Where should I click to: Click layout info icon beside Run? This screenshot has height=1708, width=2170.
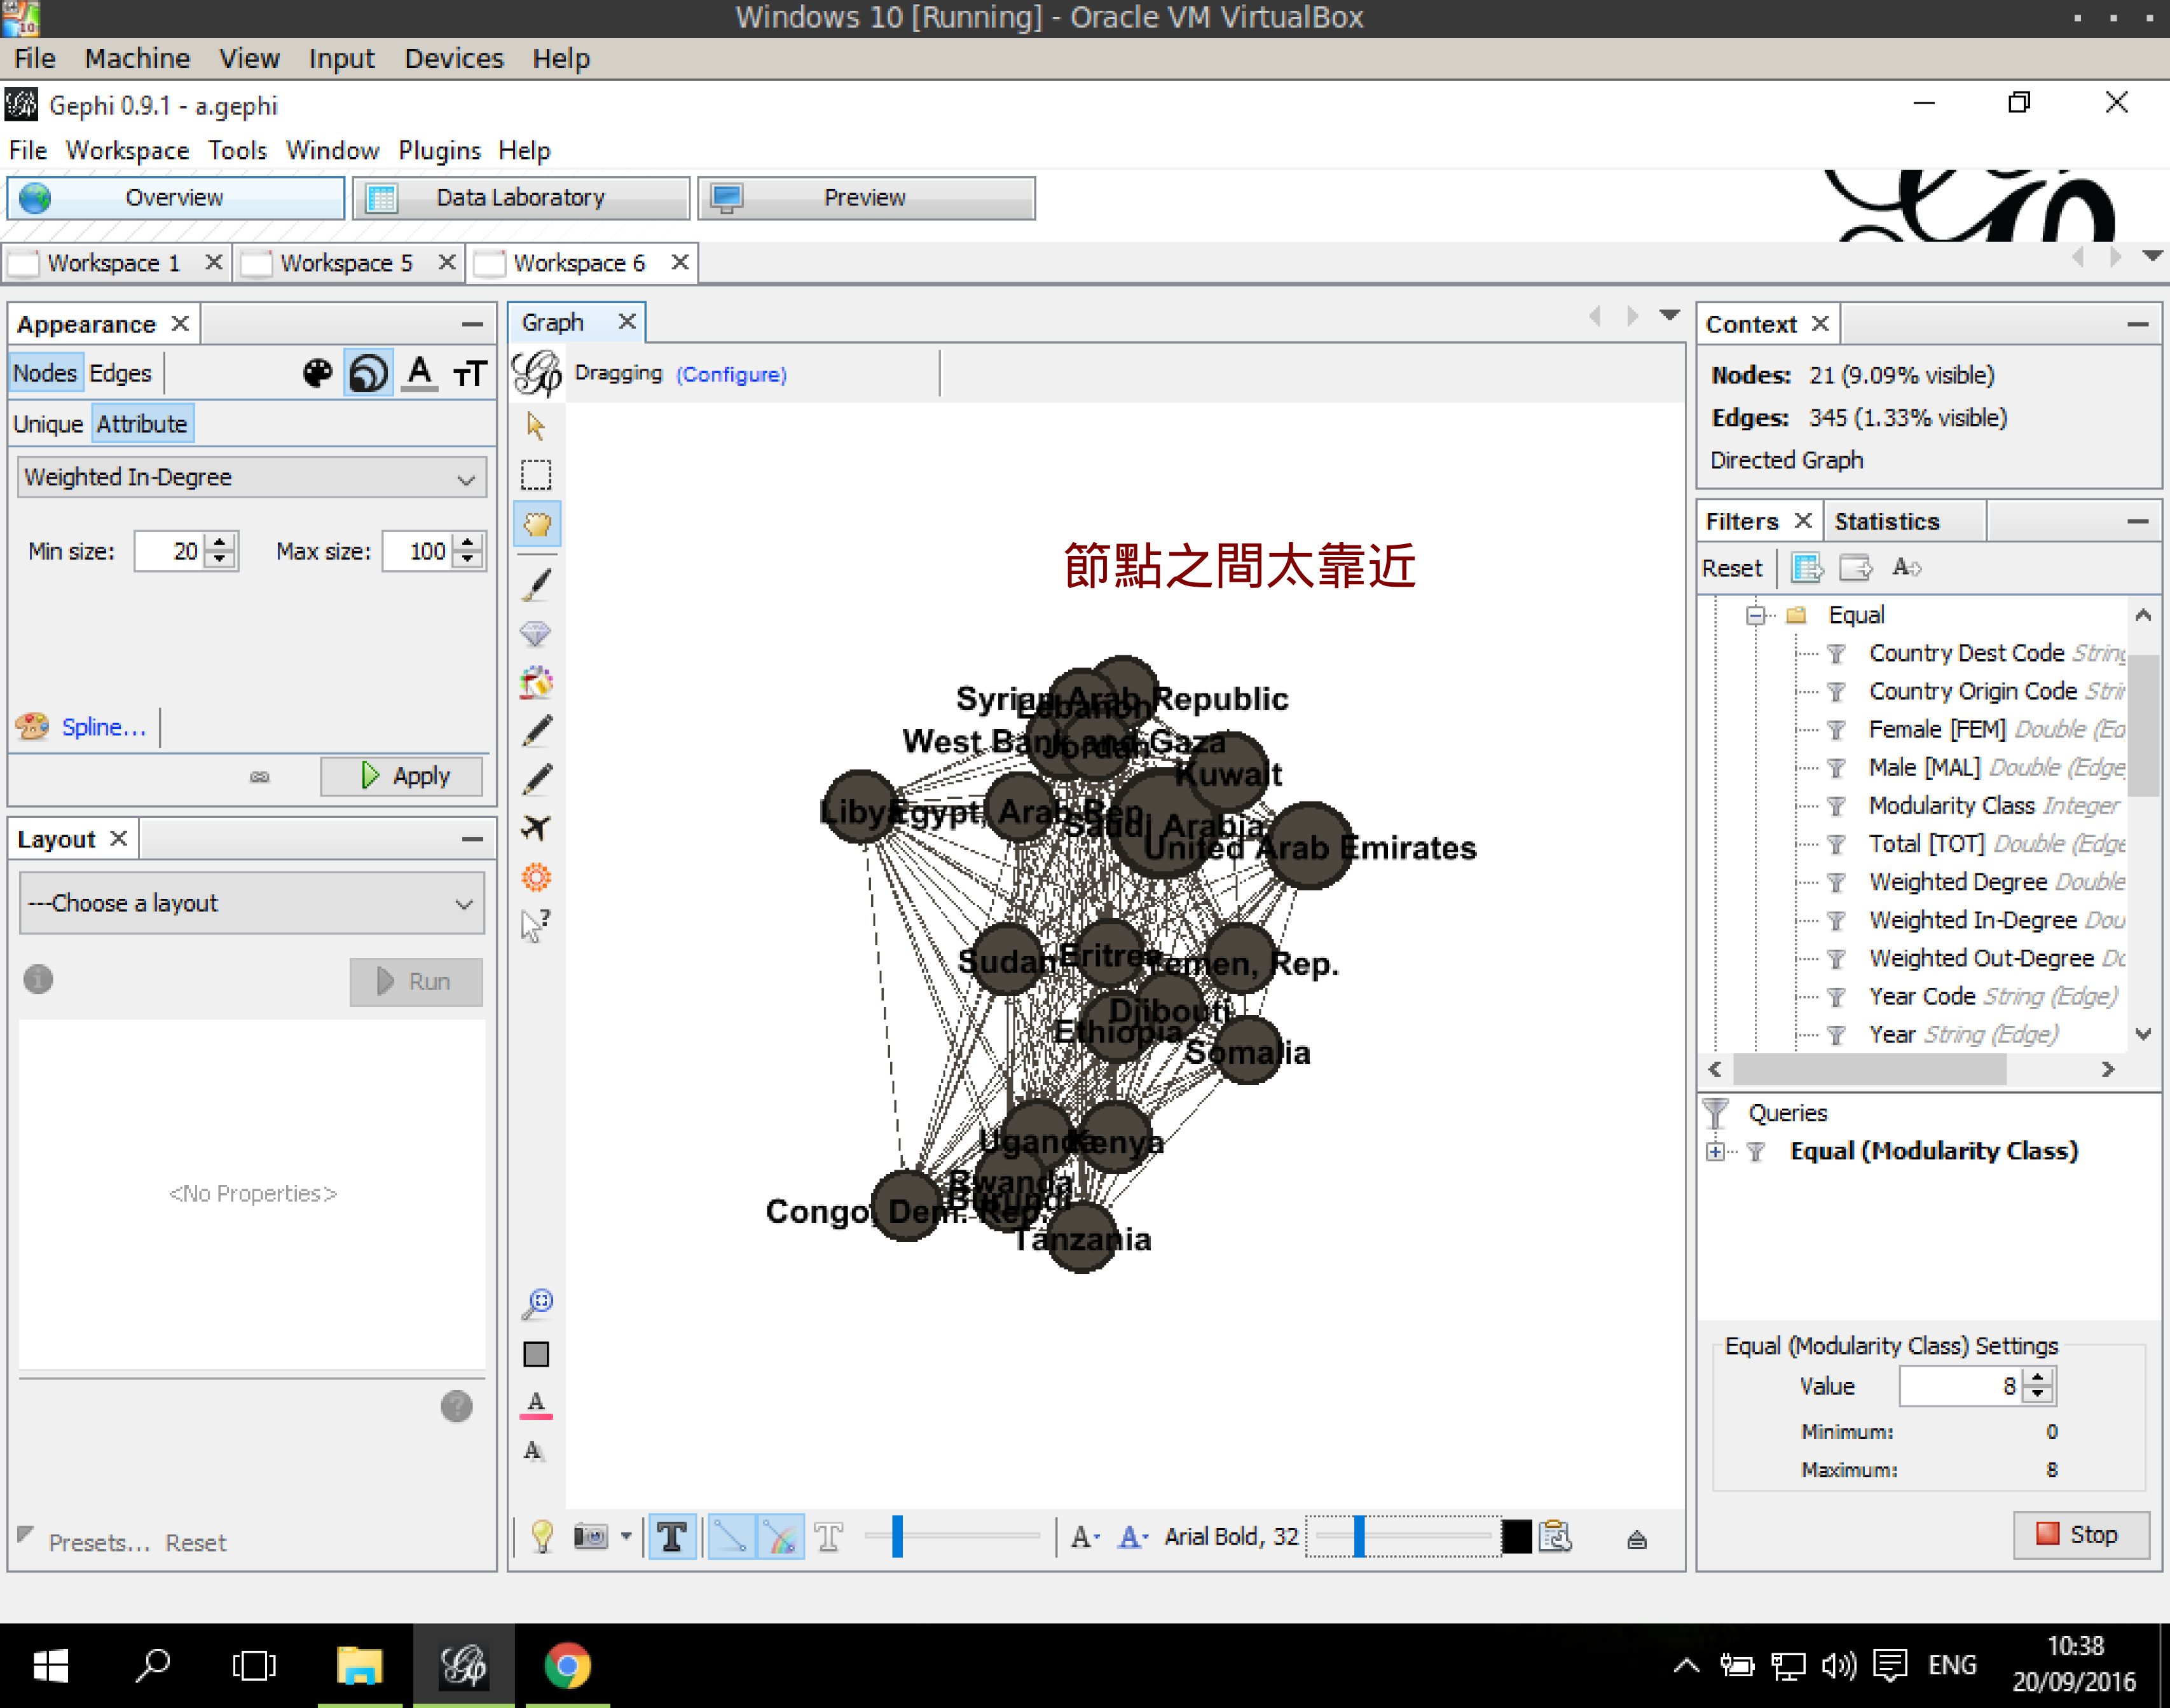pyautogui.click(x=38, y=980)
